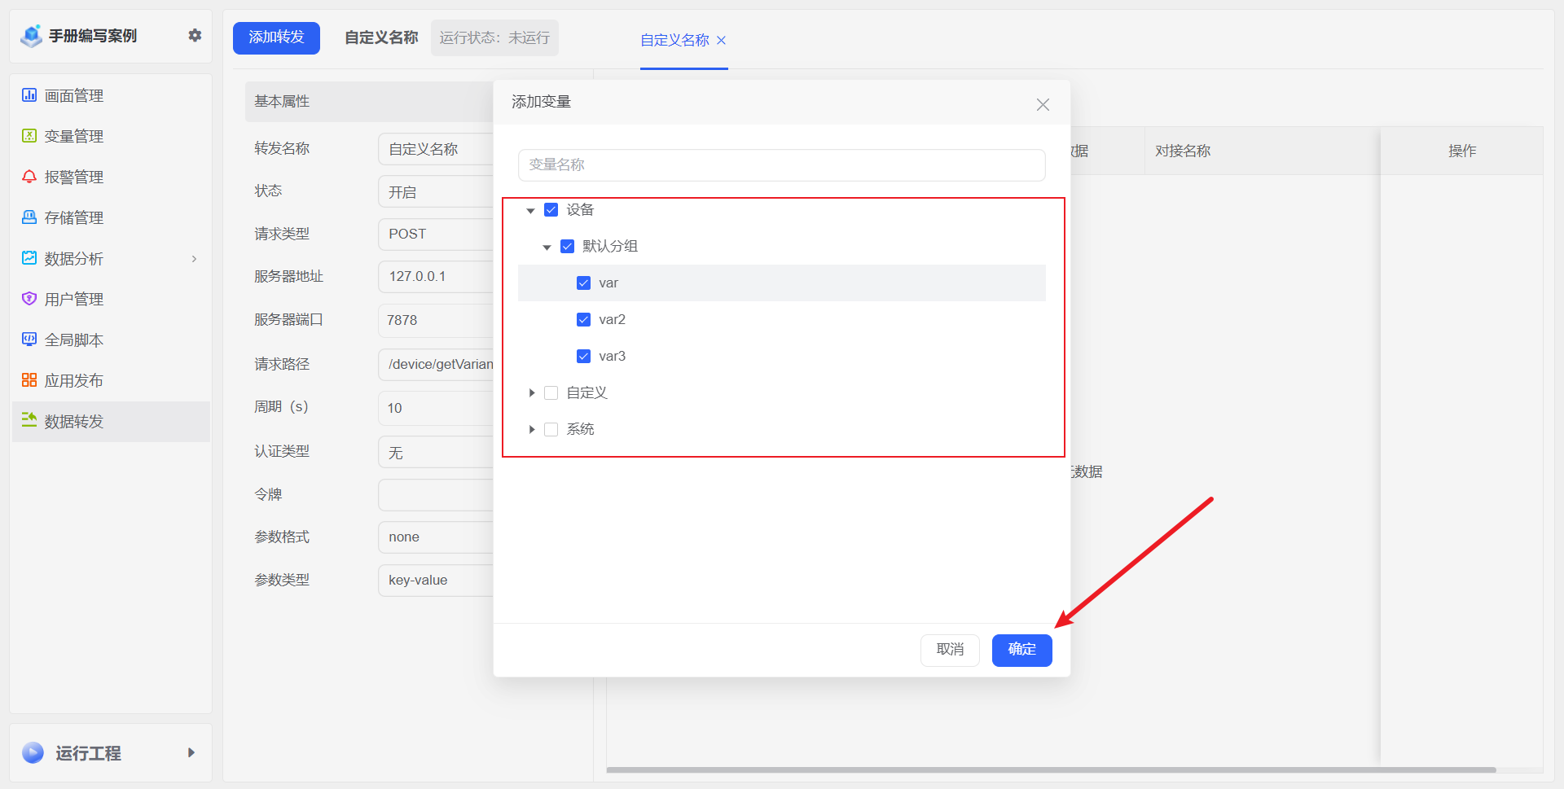This screenshot has width=1564, height=789.
Task: Confirm with the 确定 button
Action: point(1021,649)
